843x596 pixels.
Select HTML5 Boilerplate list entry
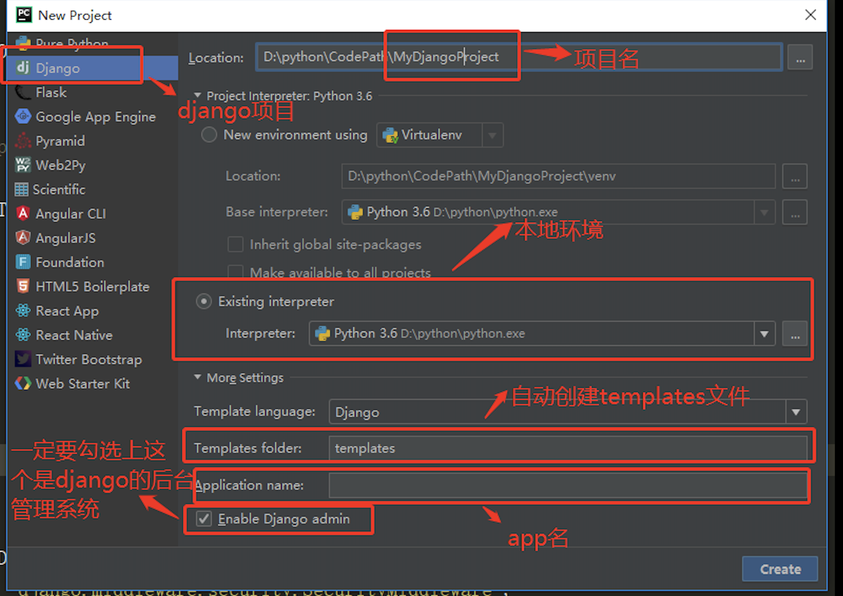[x=92, y=286]
